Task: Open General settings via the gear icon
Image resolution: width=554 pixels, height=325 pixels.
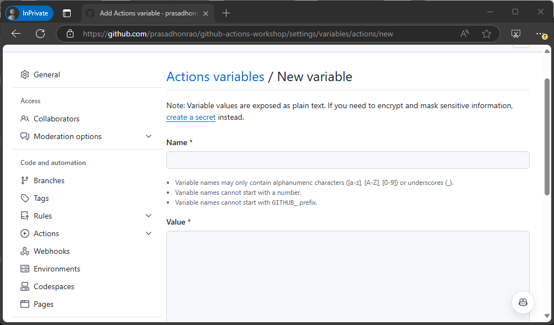Action: pyautogui.click(x=24, y=74)
